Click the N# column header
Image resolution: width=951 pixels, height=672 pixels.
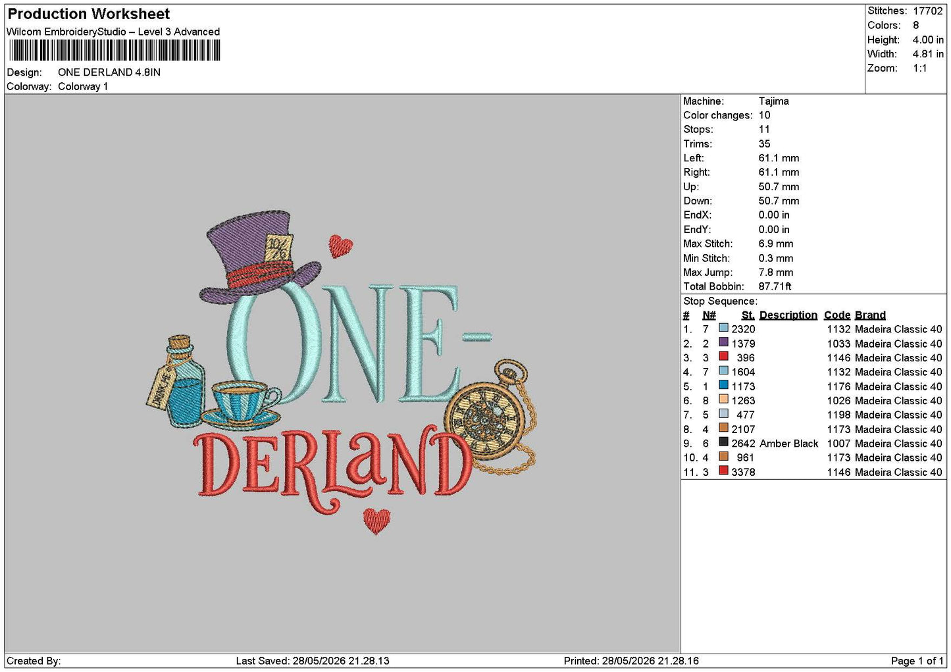pos(709,315)
